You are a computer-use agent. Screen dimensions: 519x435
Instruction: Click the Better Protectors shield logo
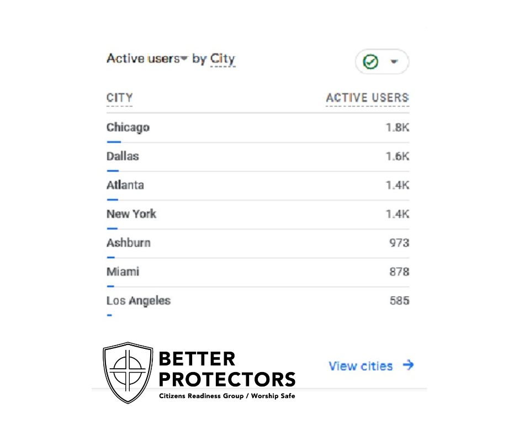(x=128, y=372)
